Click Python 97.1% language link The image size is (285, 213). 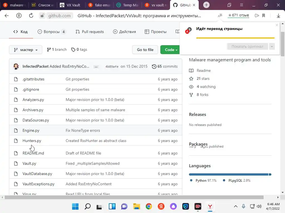click(203, 181)
